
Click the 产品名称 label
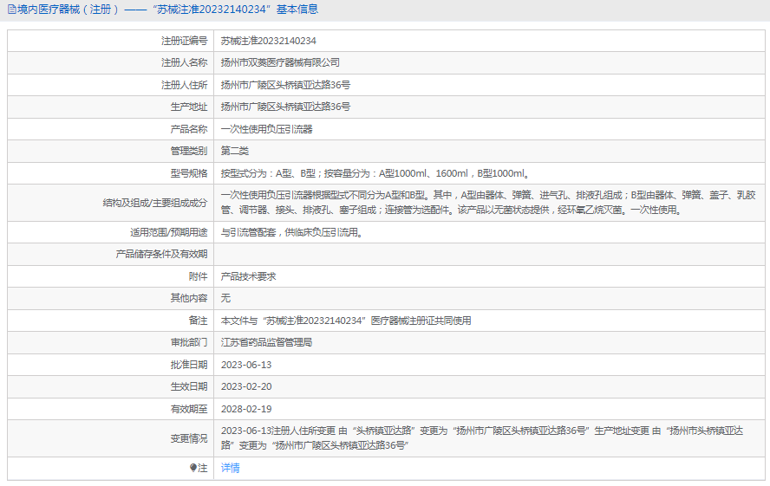click(189, 129)
